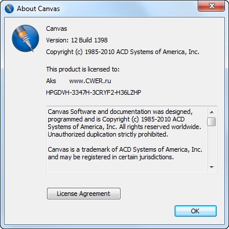Click the large Canvas pen logo

point(26,38)
